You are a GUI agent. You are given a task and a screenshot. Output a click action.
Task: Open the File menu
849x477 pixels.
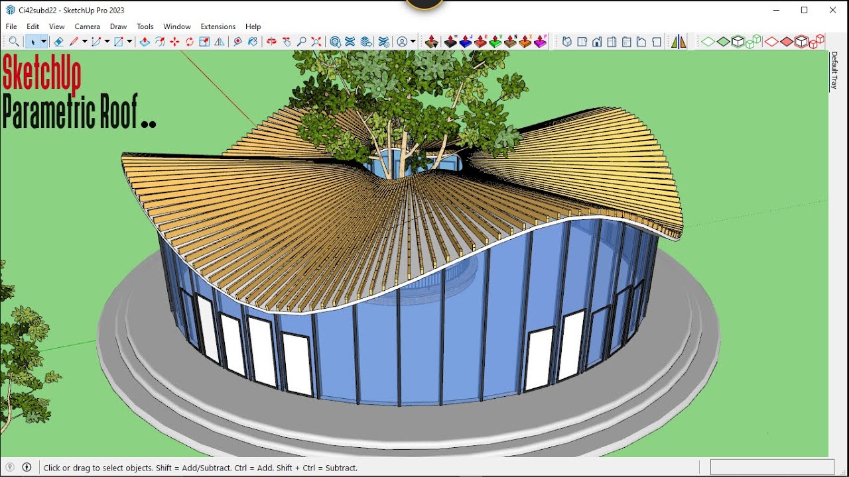click(x=11, y=26)
